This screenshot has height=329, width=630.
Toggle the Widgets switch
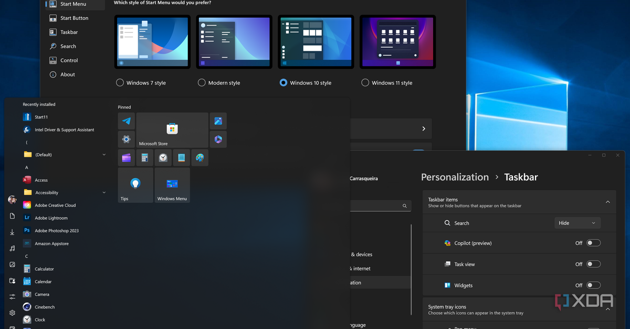click(593, 285)
